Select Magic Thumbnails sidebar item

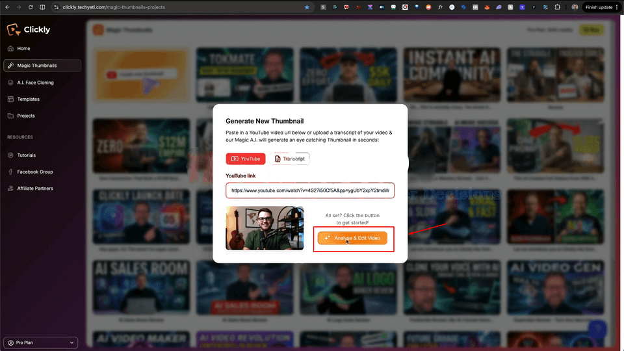point(42,66)
